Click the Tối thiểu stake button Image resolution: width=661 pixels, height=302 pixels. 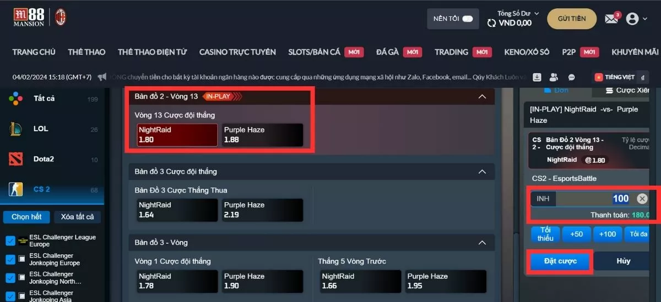click(x=545, y=234)
